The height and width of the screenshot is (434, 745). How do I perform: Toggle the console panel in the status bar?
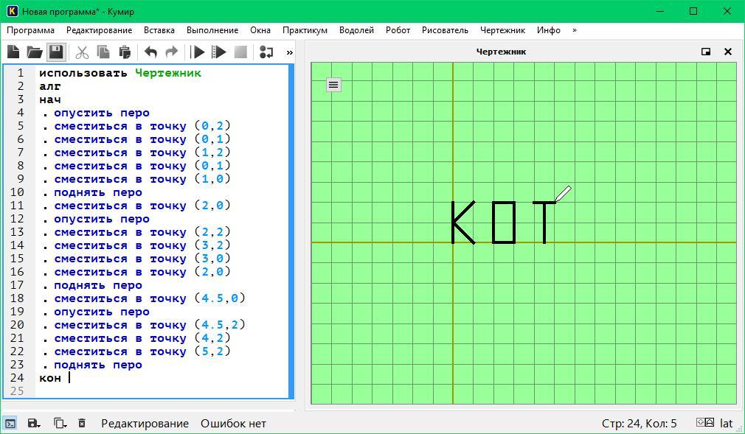click(x=10, y=423)
